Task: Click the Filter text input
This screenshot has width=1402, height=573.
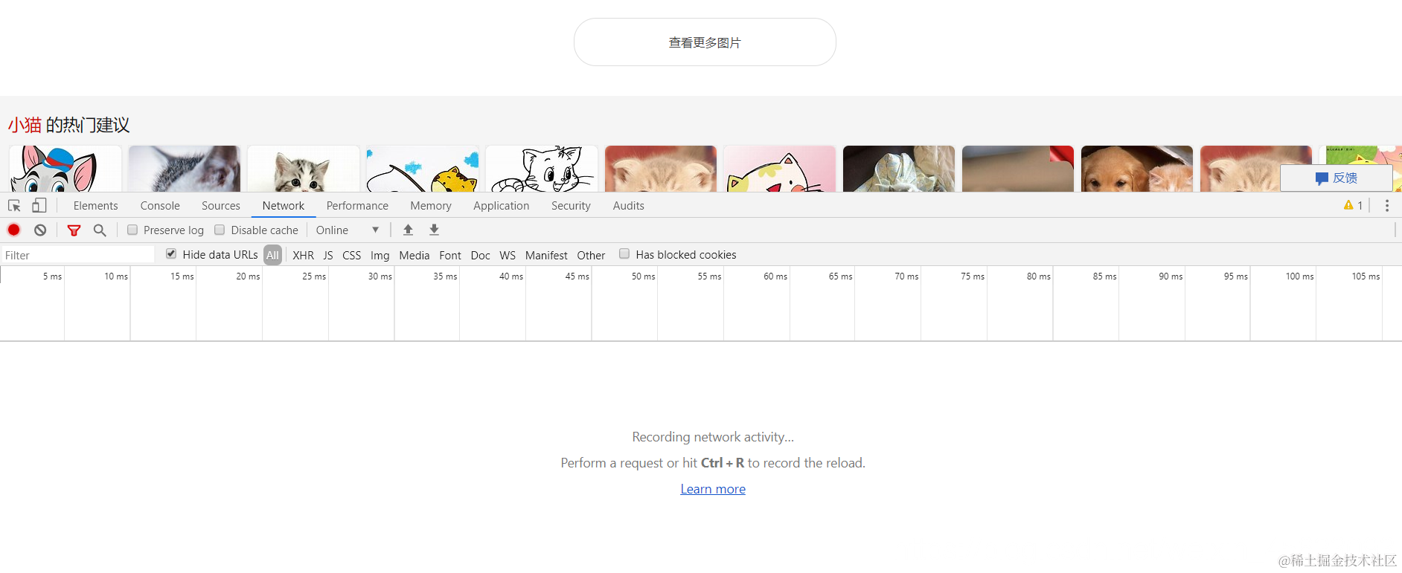Action: point(78,255)
